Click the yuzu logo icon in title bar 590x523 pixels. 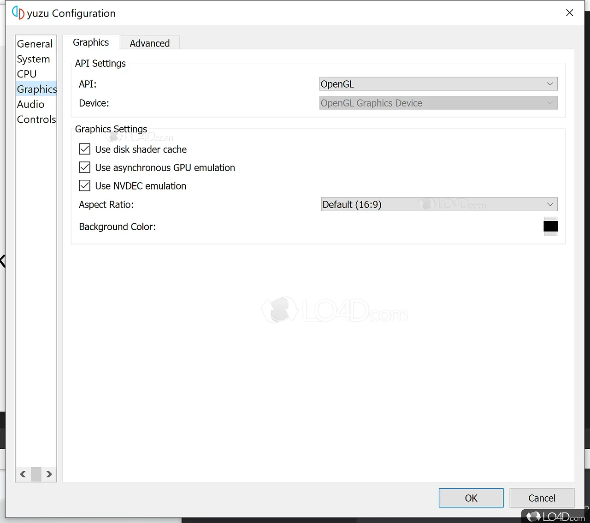18,13
